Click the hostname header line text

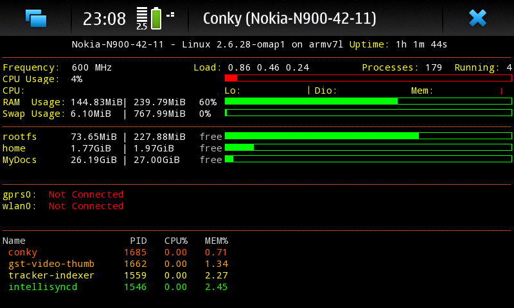point(208,44)
